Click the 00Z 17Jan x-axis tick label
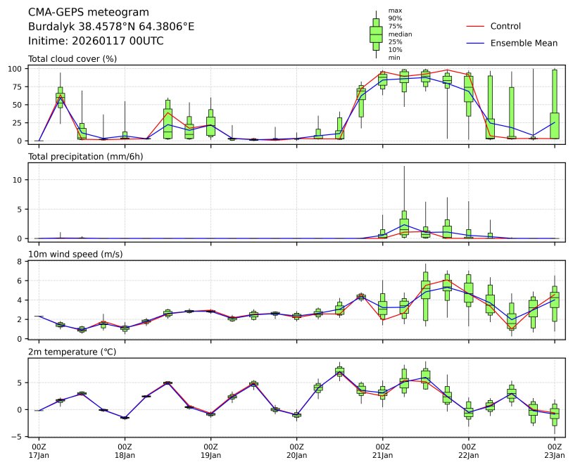 [x=39, y=451]
